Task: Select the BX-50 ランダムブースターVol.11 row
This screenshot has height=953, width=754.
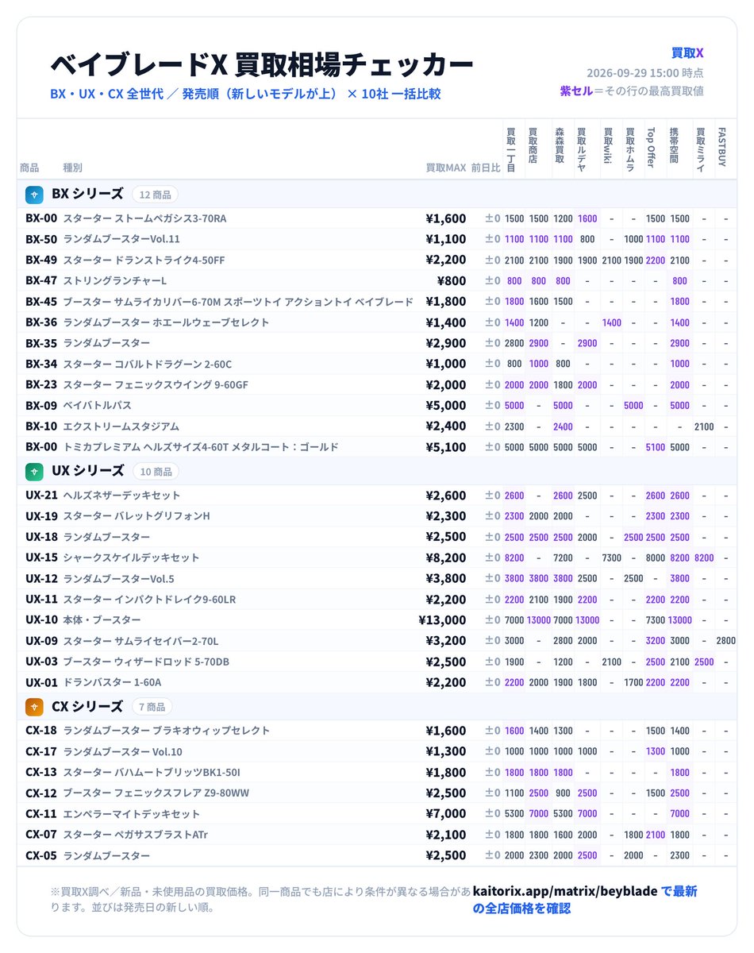Action: tap(377, 239)
